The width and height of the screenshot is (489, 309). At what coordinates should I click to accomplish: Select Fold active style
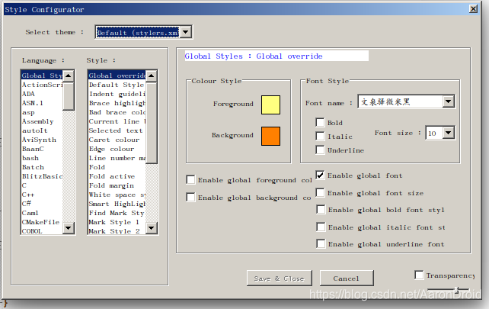click(x=117, y=176)
